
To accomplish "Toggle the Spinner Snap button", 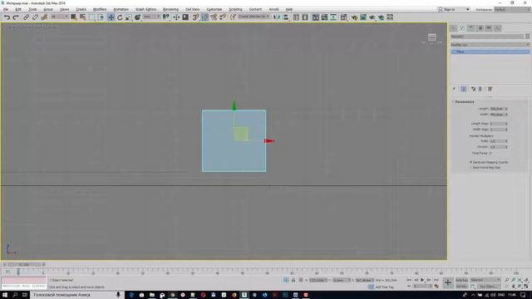I will 223,17.
